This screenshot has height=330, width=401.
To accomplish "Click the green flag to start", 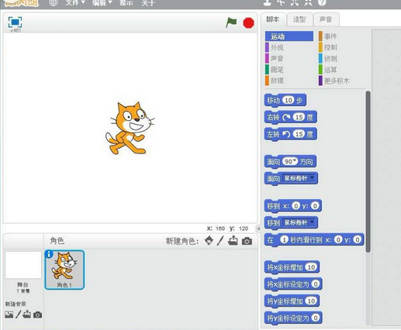I will tap(231, 22).
